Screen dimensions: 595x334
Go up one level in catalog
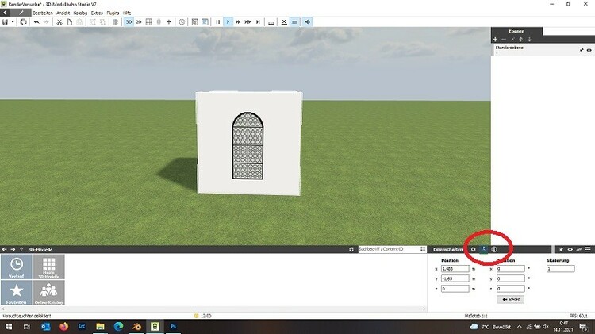(x=21, y=249)
